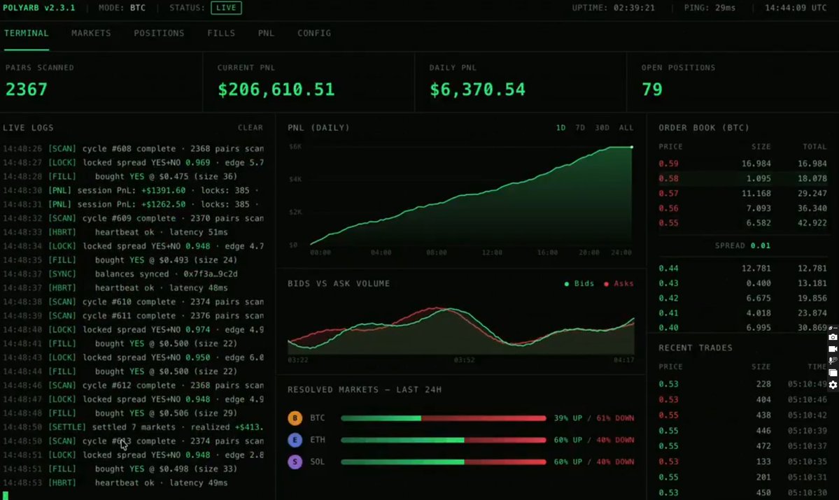
Task: Click ask row priced 0.55 in order book
Action: pyautogui.click(x=742, y=223)
